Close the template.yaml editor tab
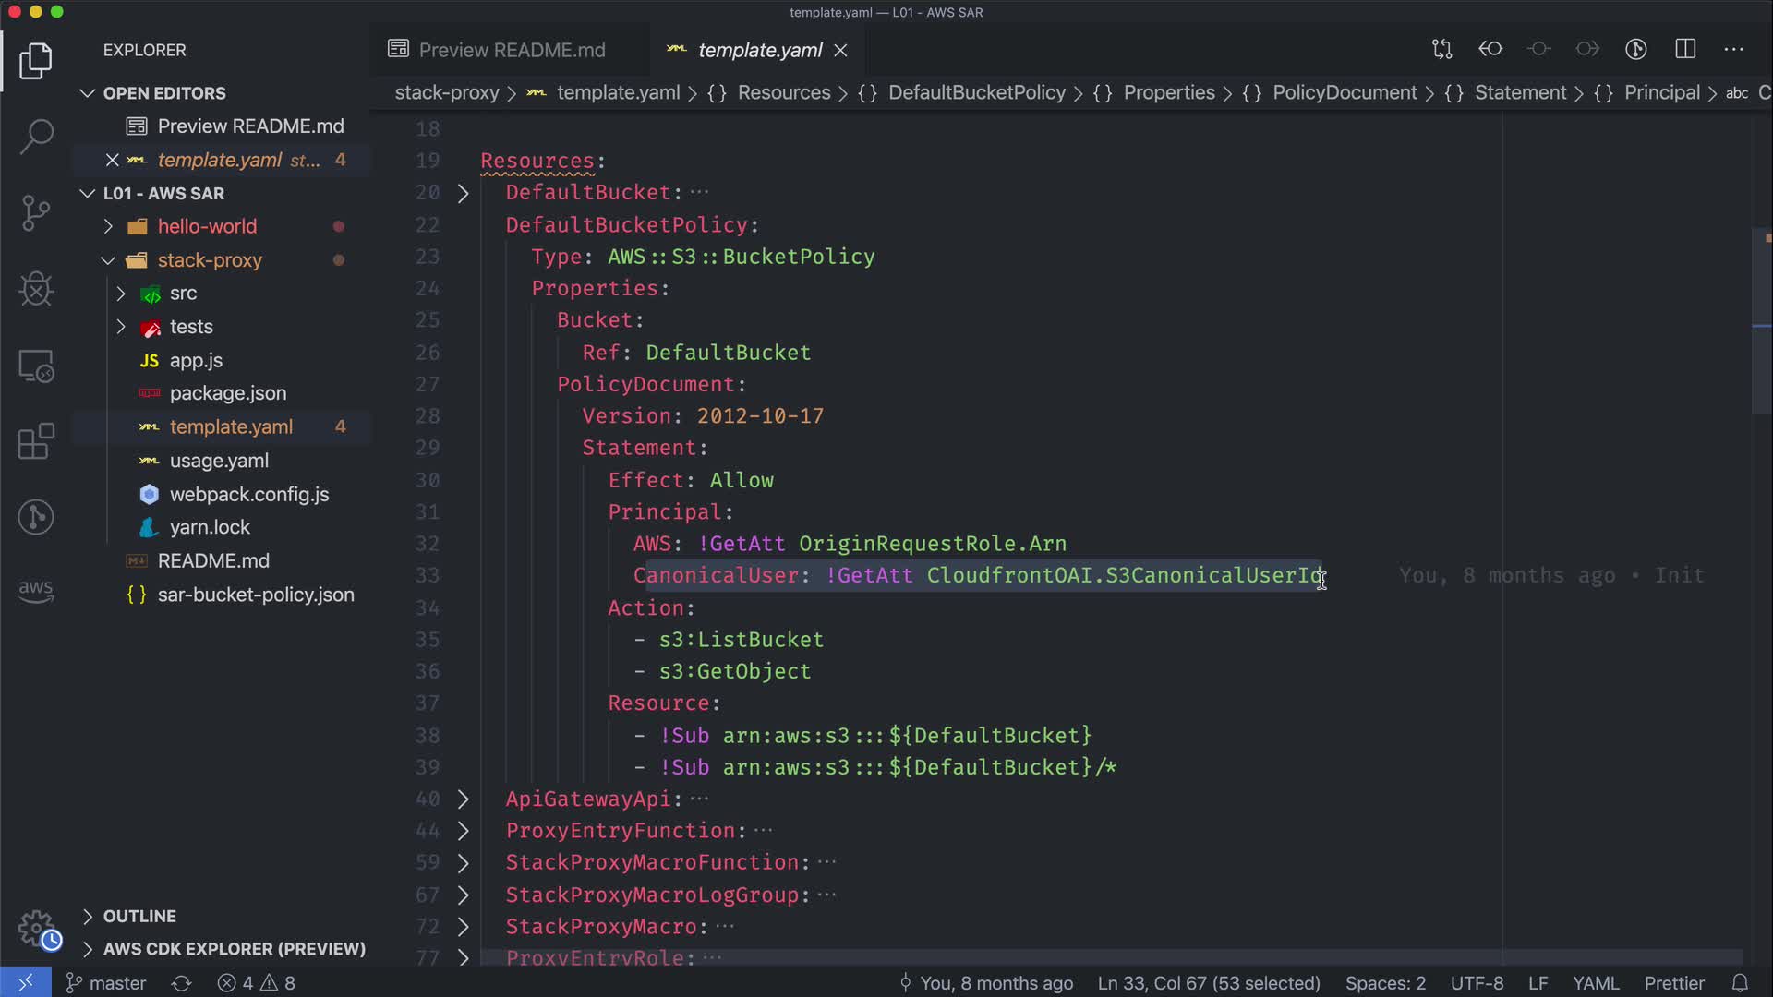 (x=840, y=50)
